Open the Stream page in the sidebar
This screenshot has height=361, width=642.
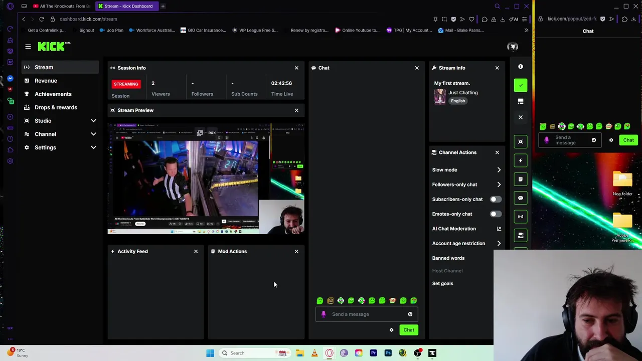[x=60, y=67]
